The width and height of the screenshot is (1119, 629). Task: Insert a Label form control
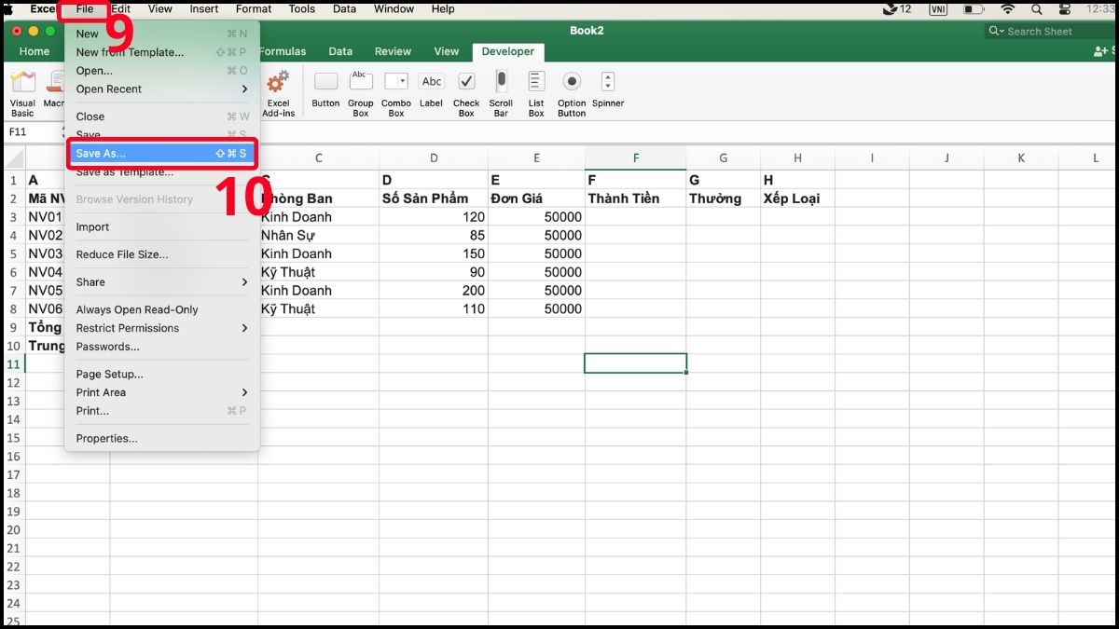431,82
